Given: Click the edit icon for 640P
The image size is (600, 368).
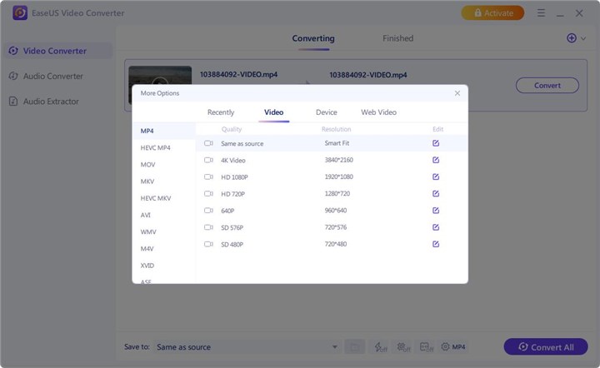Looking at the screenshot, I should pyautogui.click(x=436, y=211).
